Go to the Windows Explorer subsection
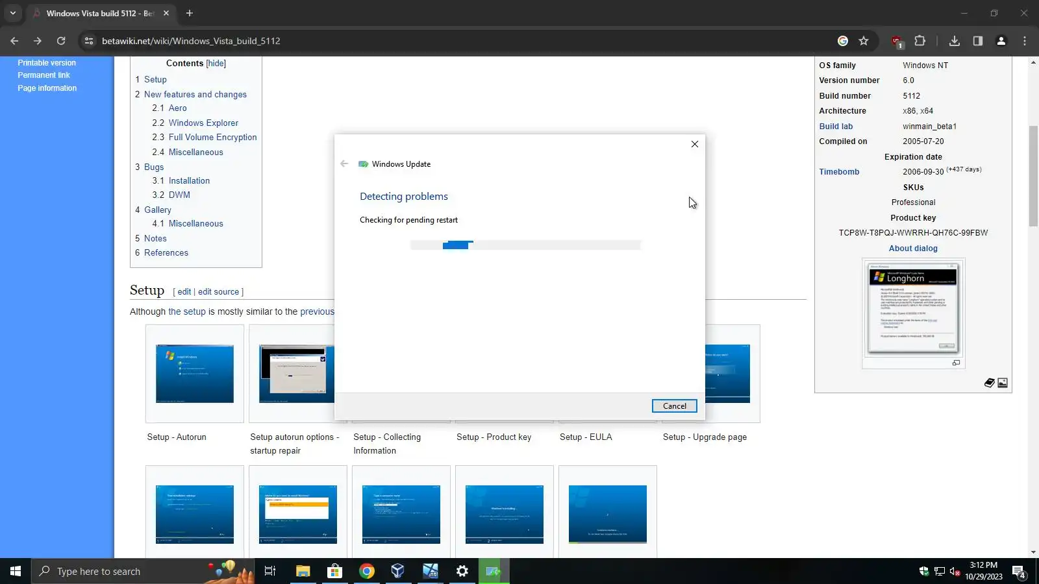Image resolution: width=1039 pixels, height=584 pixels. pos(203,123)
